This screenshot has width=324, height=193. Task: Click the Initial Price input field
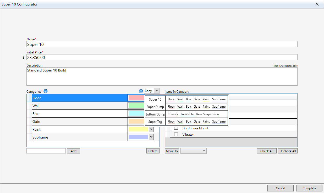162,57
